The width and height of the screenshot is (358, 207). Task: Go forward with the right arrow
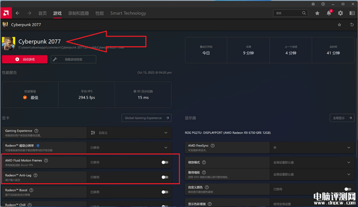pyautogui.click(x=29, y=13)
